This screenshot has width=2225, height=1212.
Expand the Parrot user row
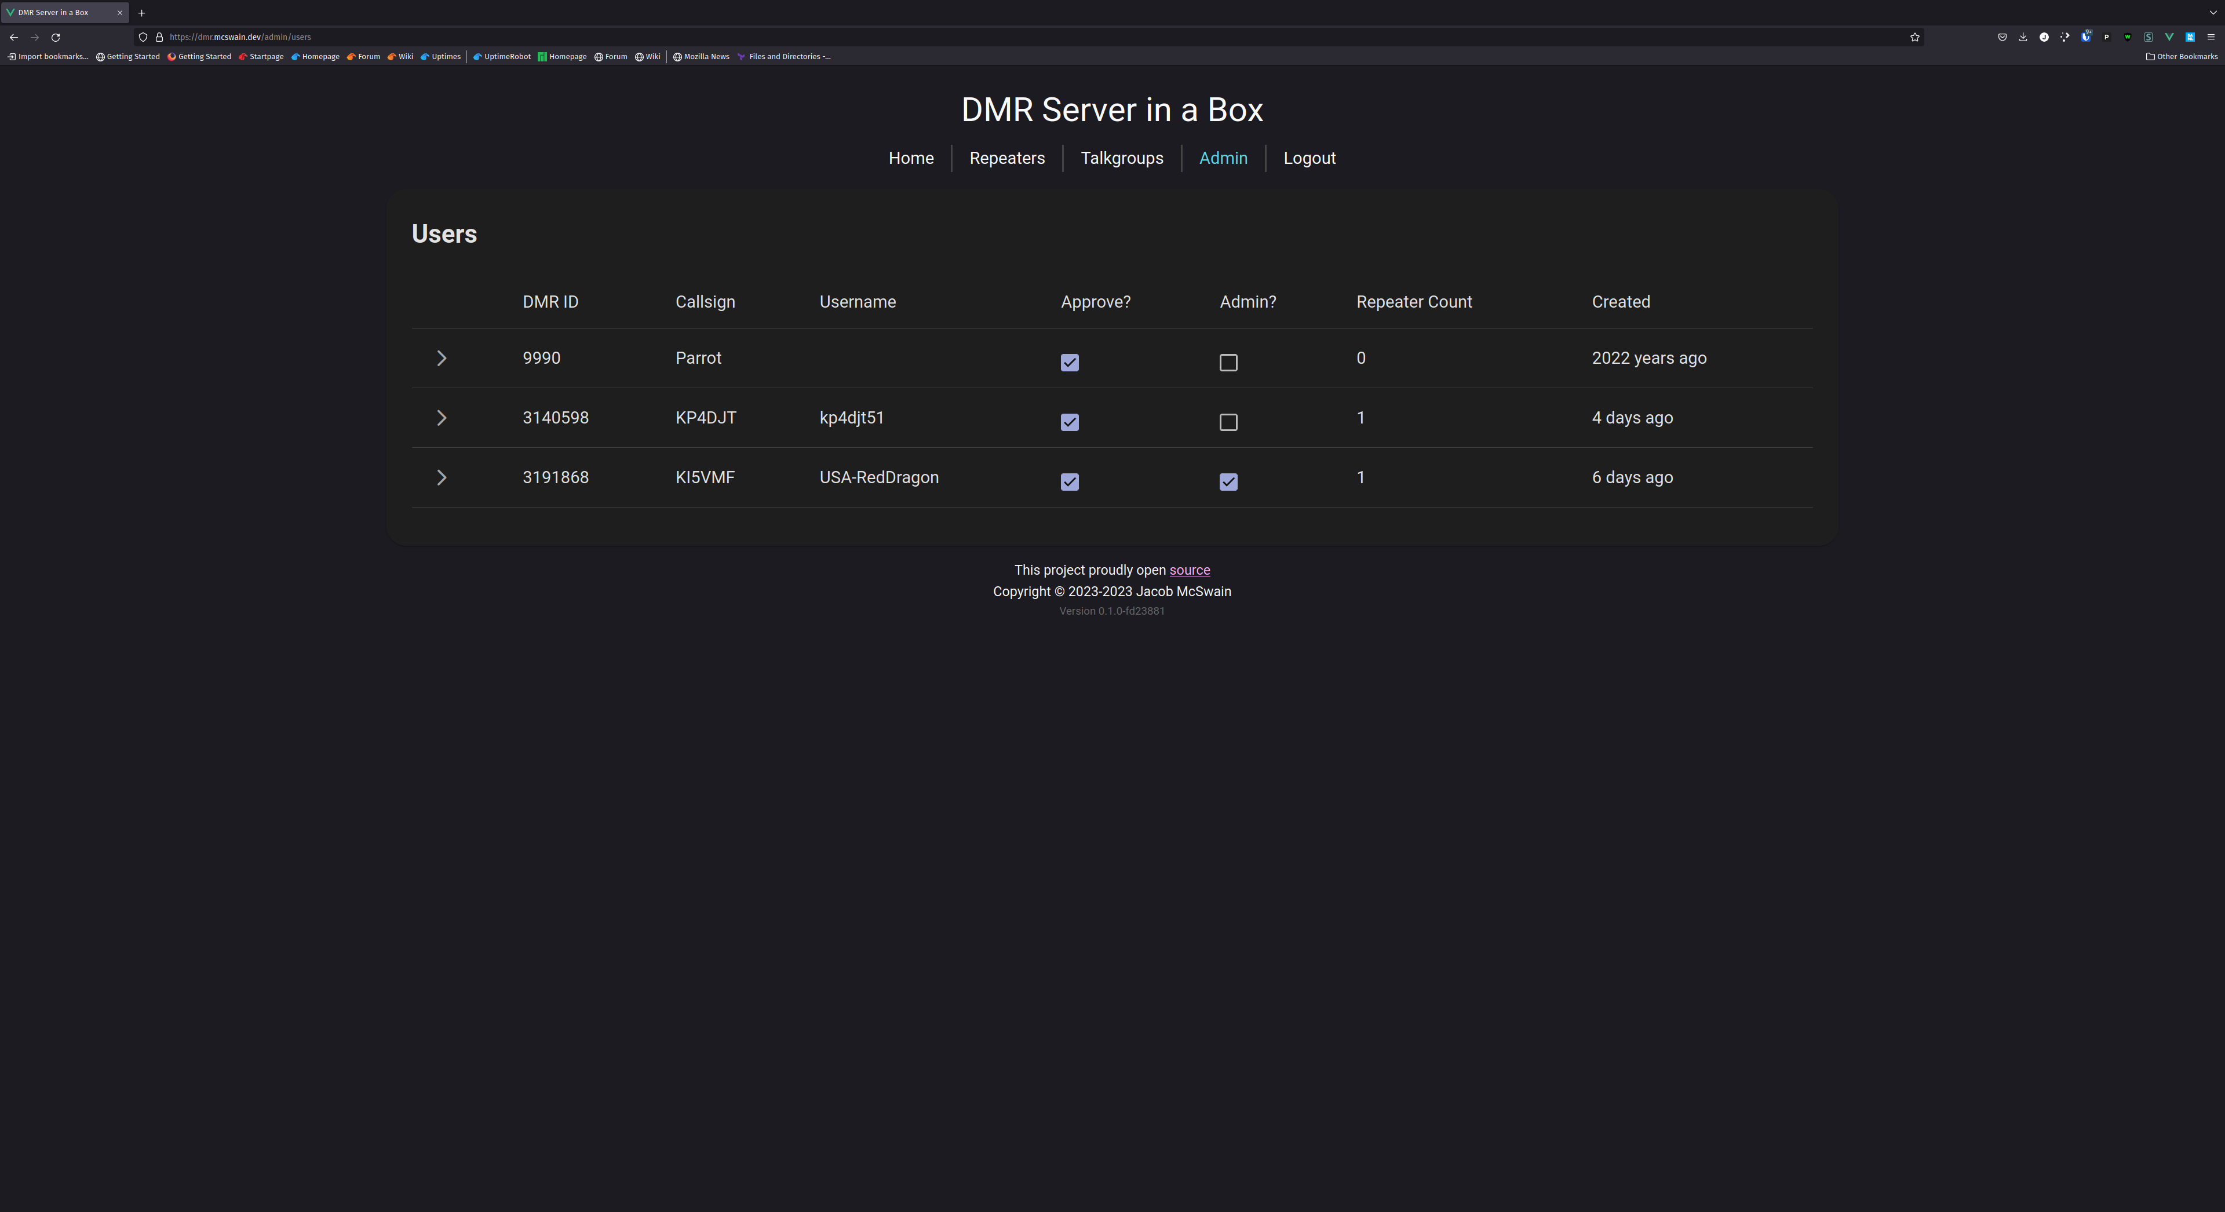pos(442,359)
